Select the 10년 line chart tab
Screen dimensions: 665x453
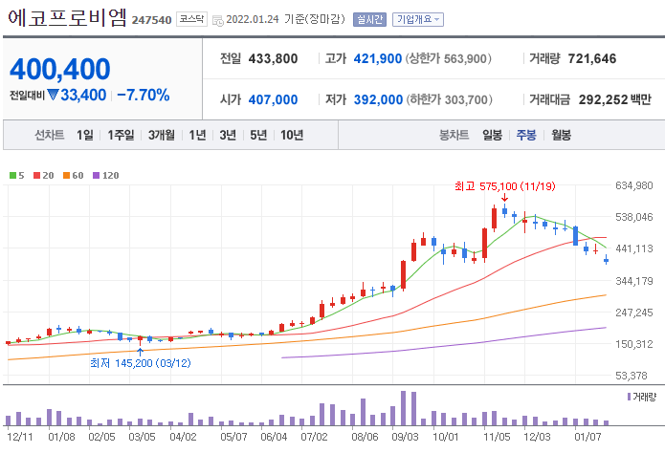point(292,135)
